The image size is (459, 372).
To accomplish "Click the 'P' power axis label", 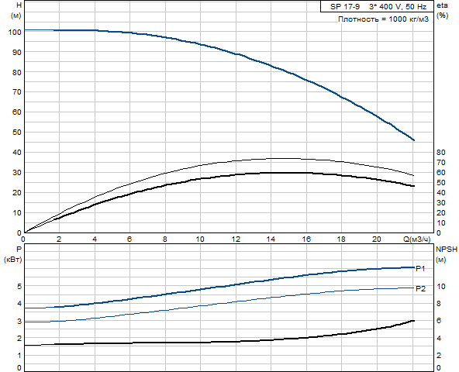I will click(x=19, y=250).
